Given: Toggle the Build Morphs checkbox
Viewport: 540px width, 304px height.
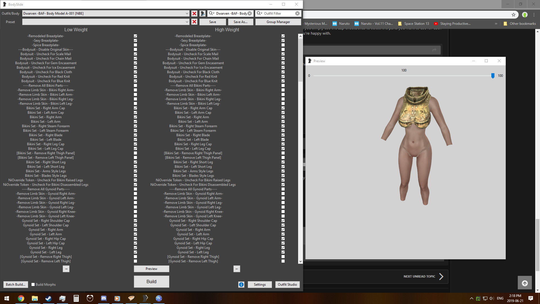Looking at the screenshot, I should pos(33,285).
